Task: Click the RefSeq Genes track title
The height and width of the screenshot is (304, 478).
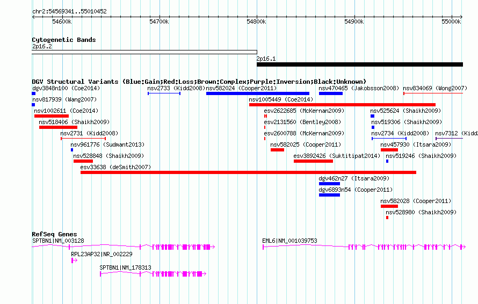Action: click(54, 234)
